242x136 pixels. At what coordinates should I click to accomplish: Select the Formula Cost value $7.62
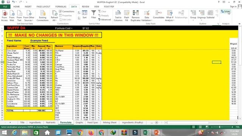[x=86, y=28]
